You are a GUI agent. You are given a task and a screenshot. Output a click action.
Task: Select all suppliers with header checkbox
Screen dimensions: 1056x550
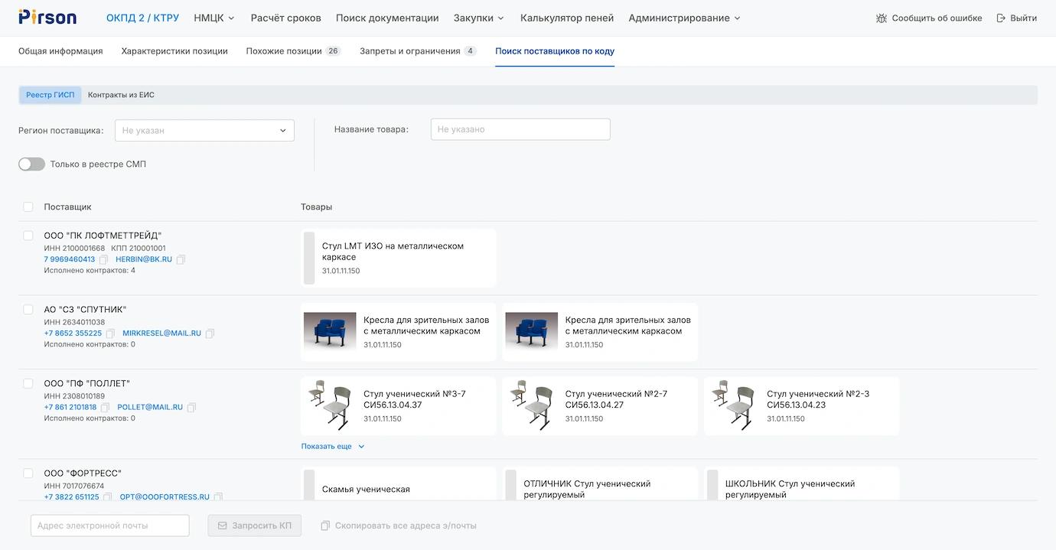[x=28, y=207]
